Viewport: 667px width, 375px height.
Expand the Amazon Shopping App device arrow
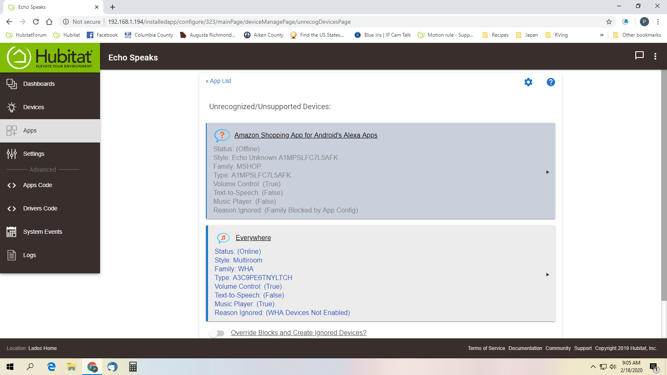pos(547,172)
